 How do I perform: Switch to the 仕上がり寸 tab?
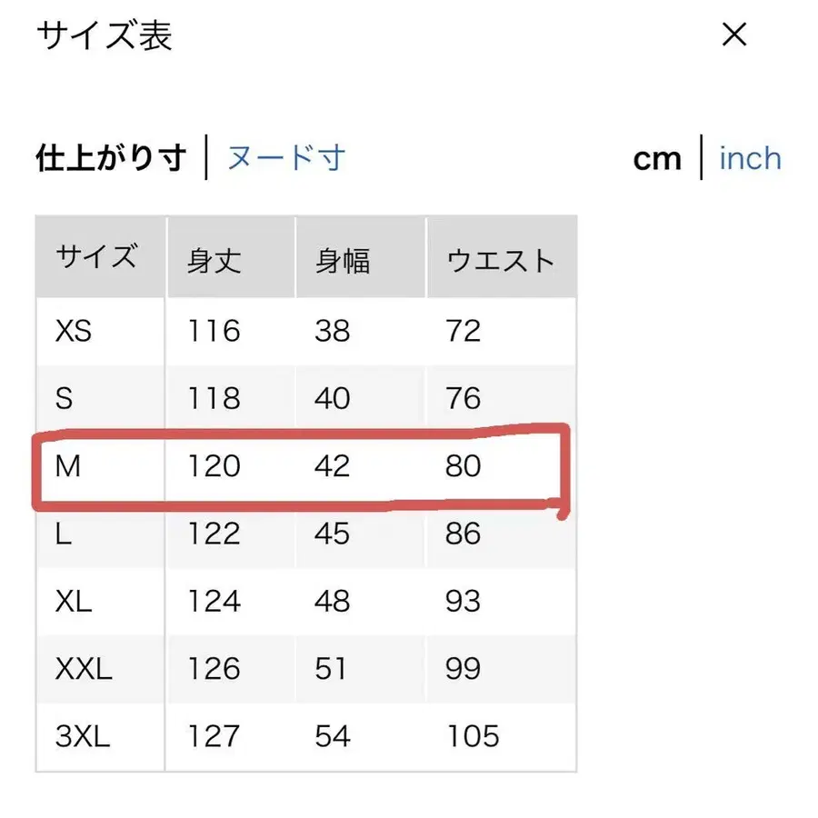point(111,158)
